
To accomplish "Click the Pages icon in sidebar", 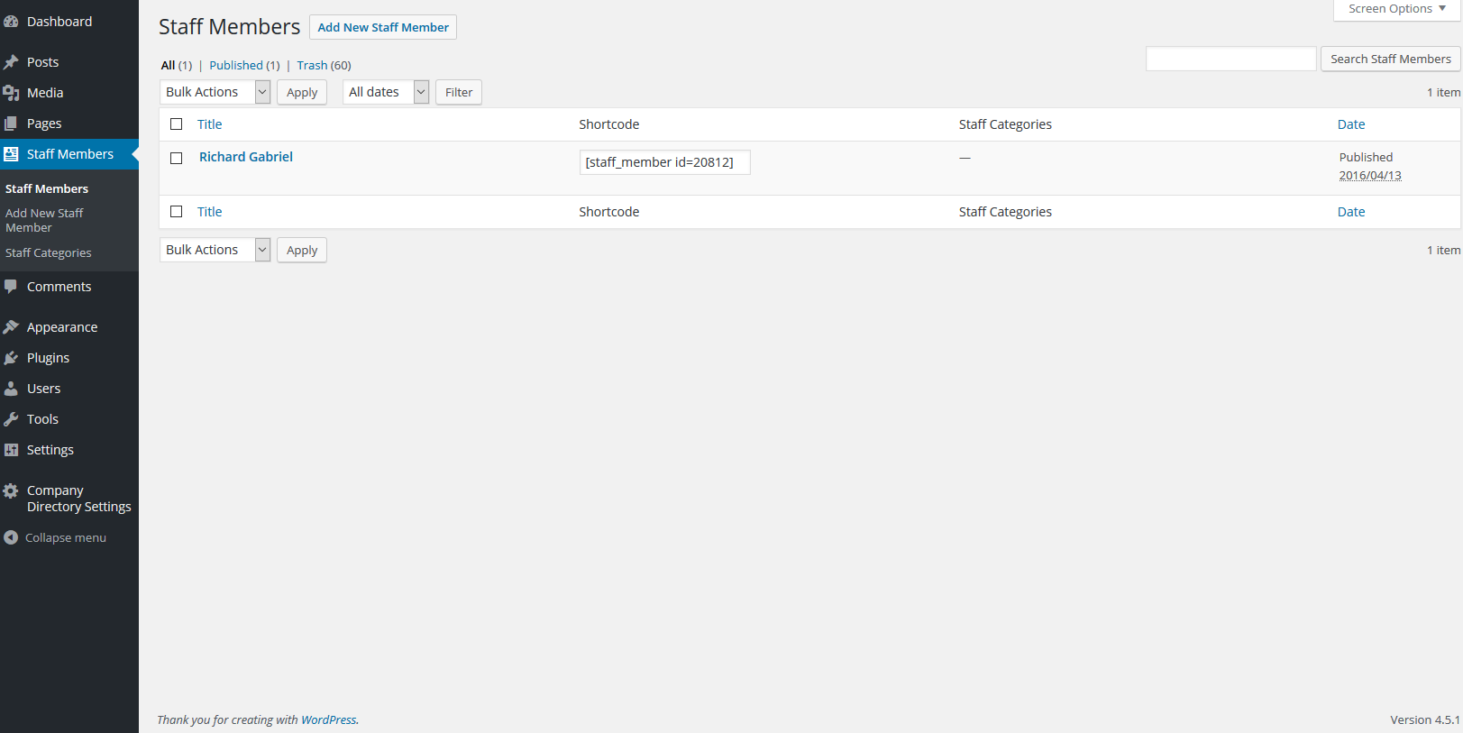I will point(11,124).
